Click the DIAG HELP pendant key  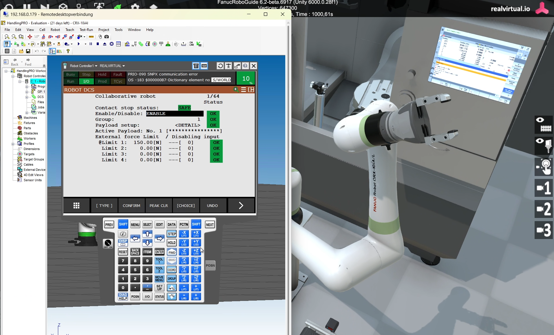[x=123, y=297]
